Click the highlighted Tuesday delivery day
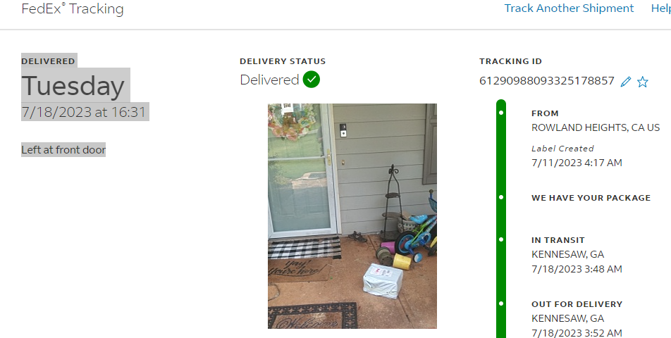Screen dimensions: 671x338 [x=73, y=86]
